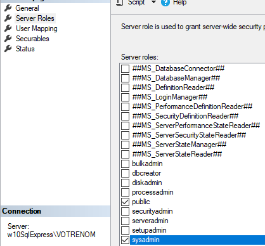This screenshot has width=265, height=246.
Task: Tick the diskadmin role checkbox
Action: point(125,183)
